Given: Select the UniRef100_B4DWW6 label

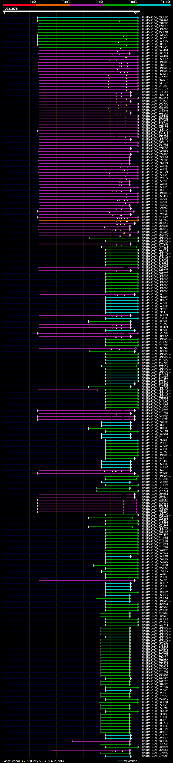Looking at the screenshot, I should pyautogui.click(x=155, y=258).
